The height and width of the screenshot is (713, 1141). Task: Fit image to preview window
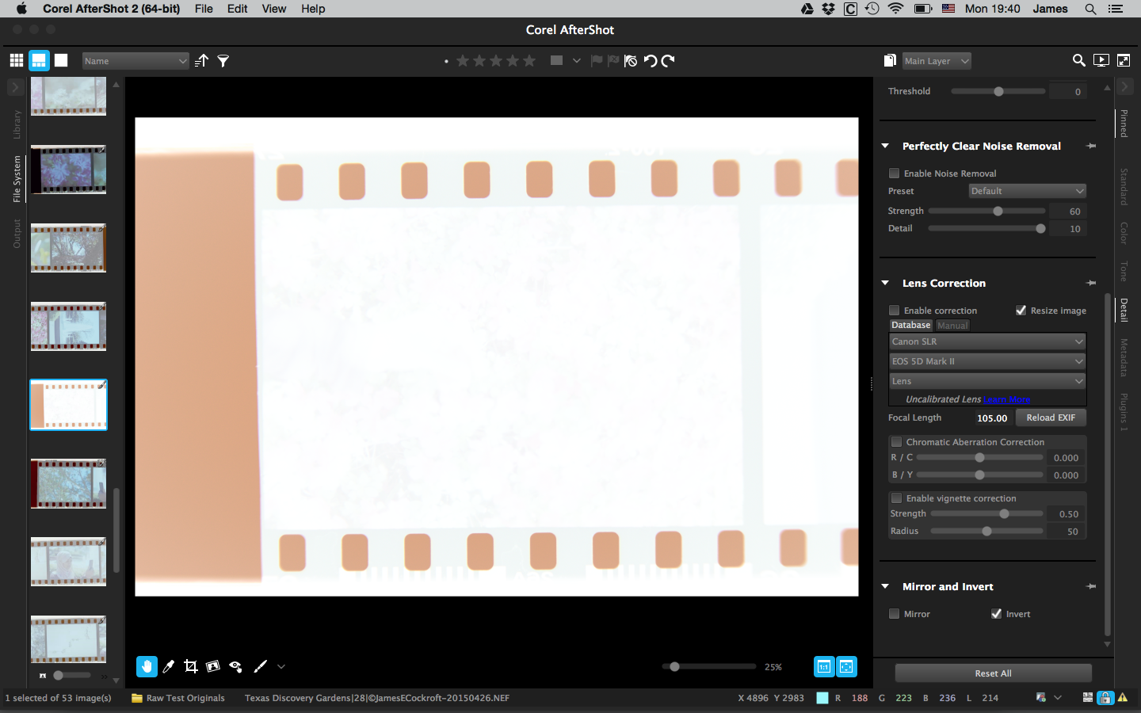point(846,666)
